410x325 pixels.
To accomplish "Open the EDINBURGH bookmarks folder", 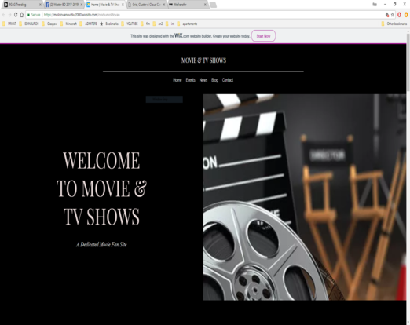I will 29,24.
